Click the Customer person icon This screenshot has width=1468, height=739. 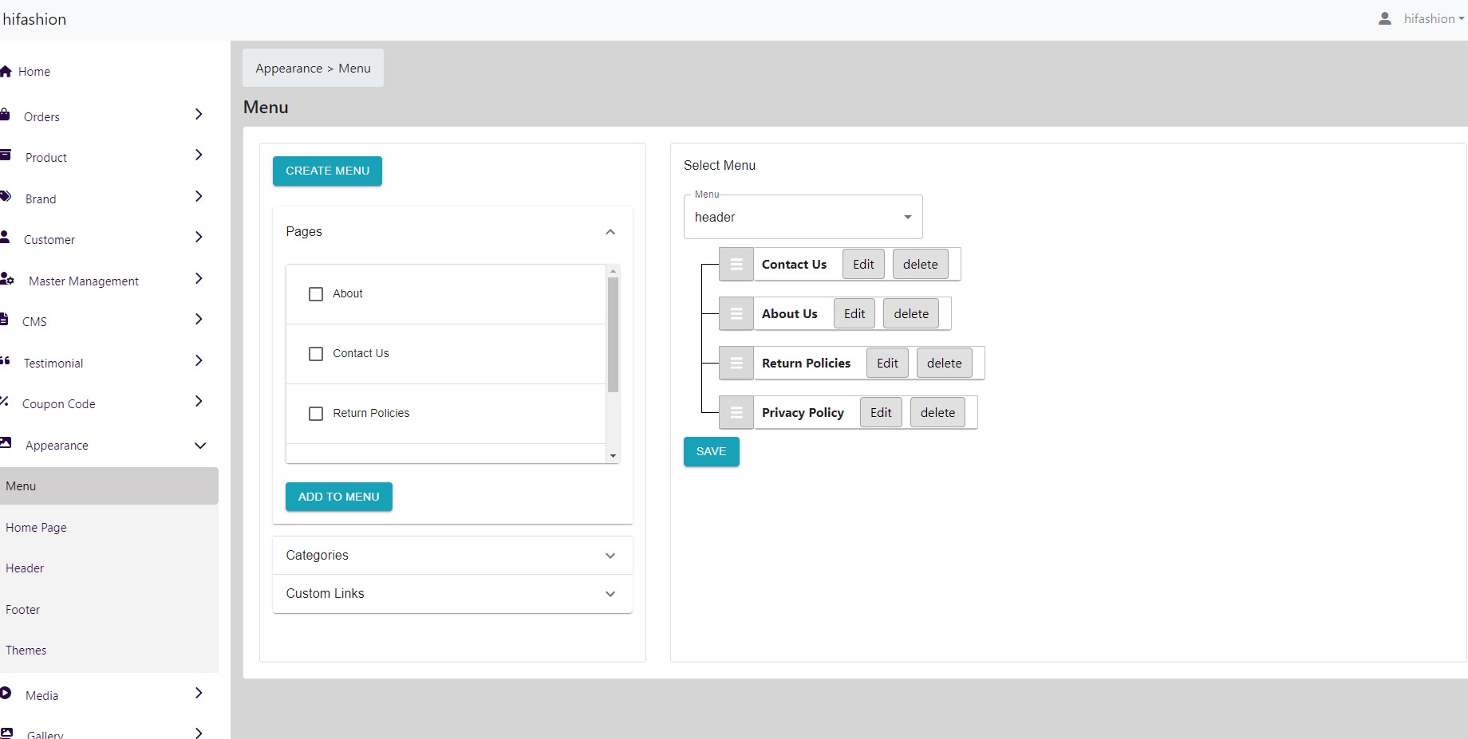[5, 237]
